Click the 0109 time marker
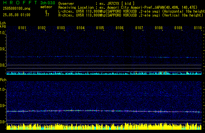This screenshot has width=205, height=133. click(x=178, y=28)
